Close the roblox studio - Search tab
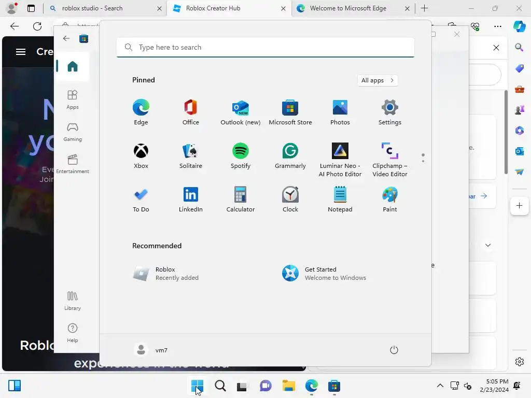The image size is (531, 398). [159, 8]
